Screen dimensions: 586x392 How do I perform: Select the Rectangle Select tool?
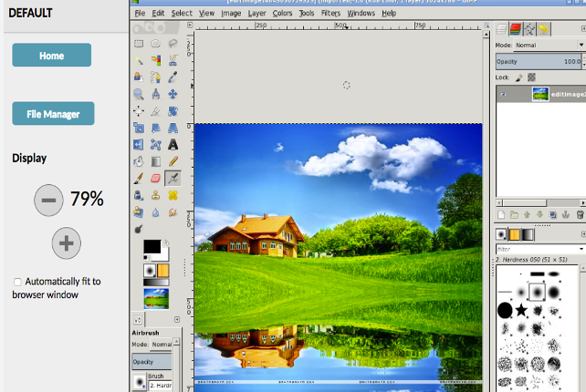point(139,44)
